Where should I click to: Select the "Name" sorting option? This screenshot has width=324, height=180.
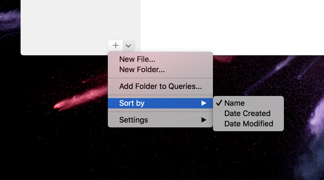(234, 103)
